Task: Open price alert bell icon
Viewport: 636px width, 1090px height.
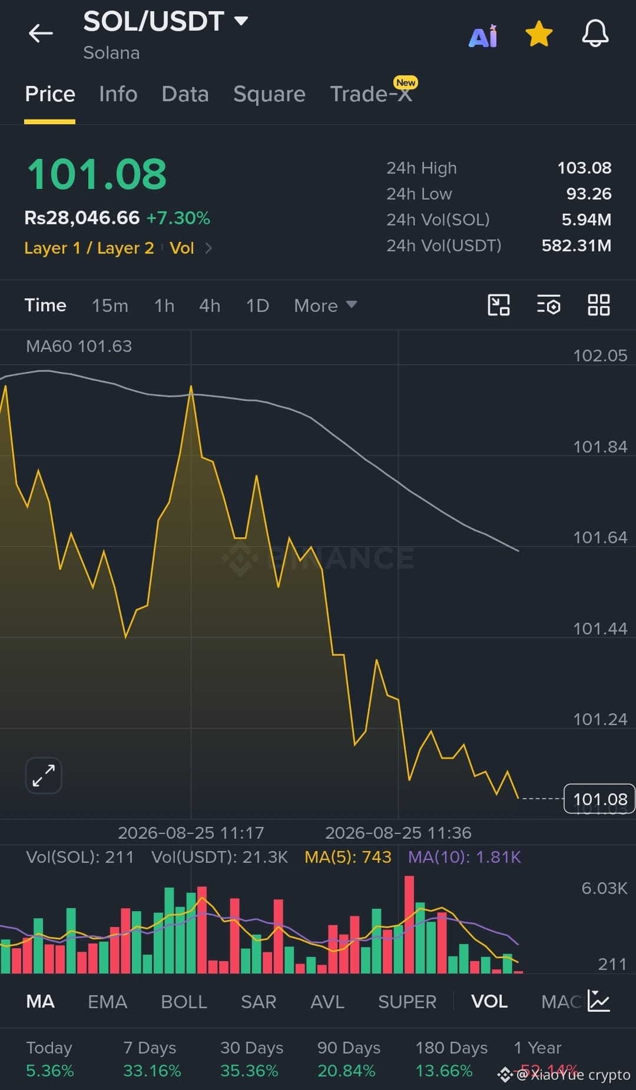Action: pyautogui.click(x=595, y=34)
